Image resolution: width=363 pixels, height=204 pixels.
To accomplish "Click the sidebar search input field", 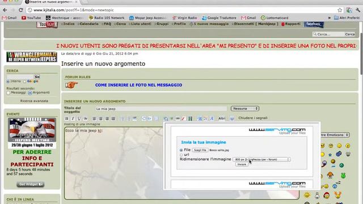I will [20, 76].
